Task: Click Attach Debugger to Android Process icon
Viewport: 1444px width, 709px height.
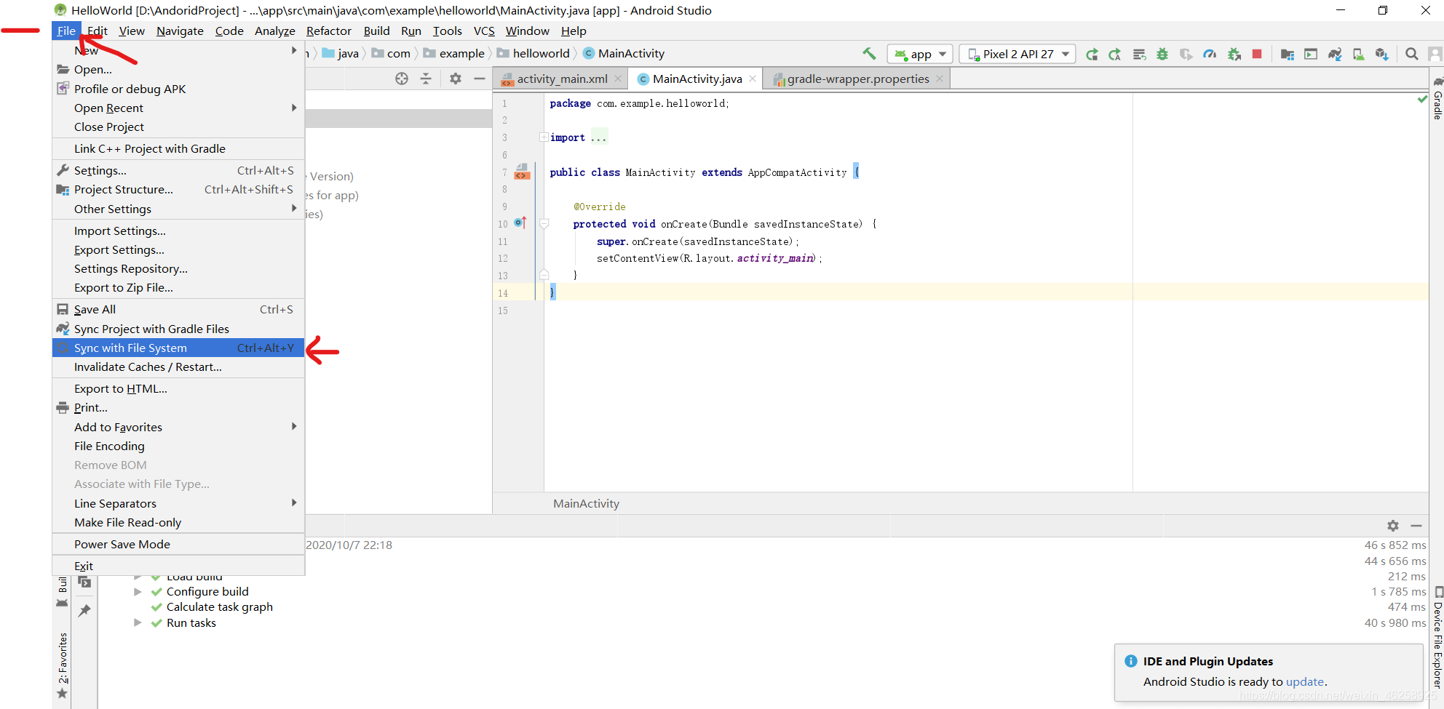Action: click(1234, 55)
